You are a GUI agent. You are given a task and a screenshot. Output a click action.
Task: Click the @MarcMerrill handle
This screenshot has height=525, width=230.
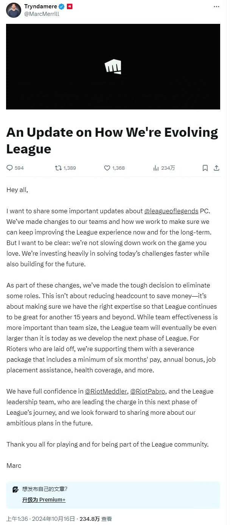point(42,14)
